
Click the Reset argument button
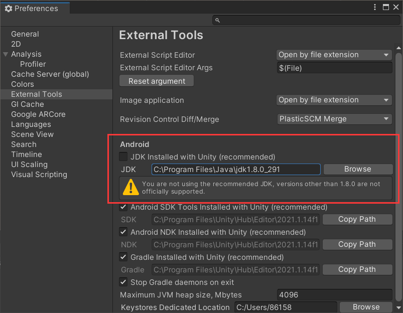point(156,80)
